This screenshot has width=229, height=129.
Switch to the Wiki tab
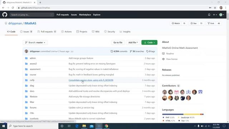point(96,32)
